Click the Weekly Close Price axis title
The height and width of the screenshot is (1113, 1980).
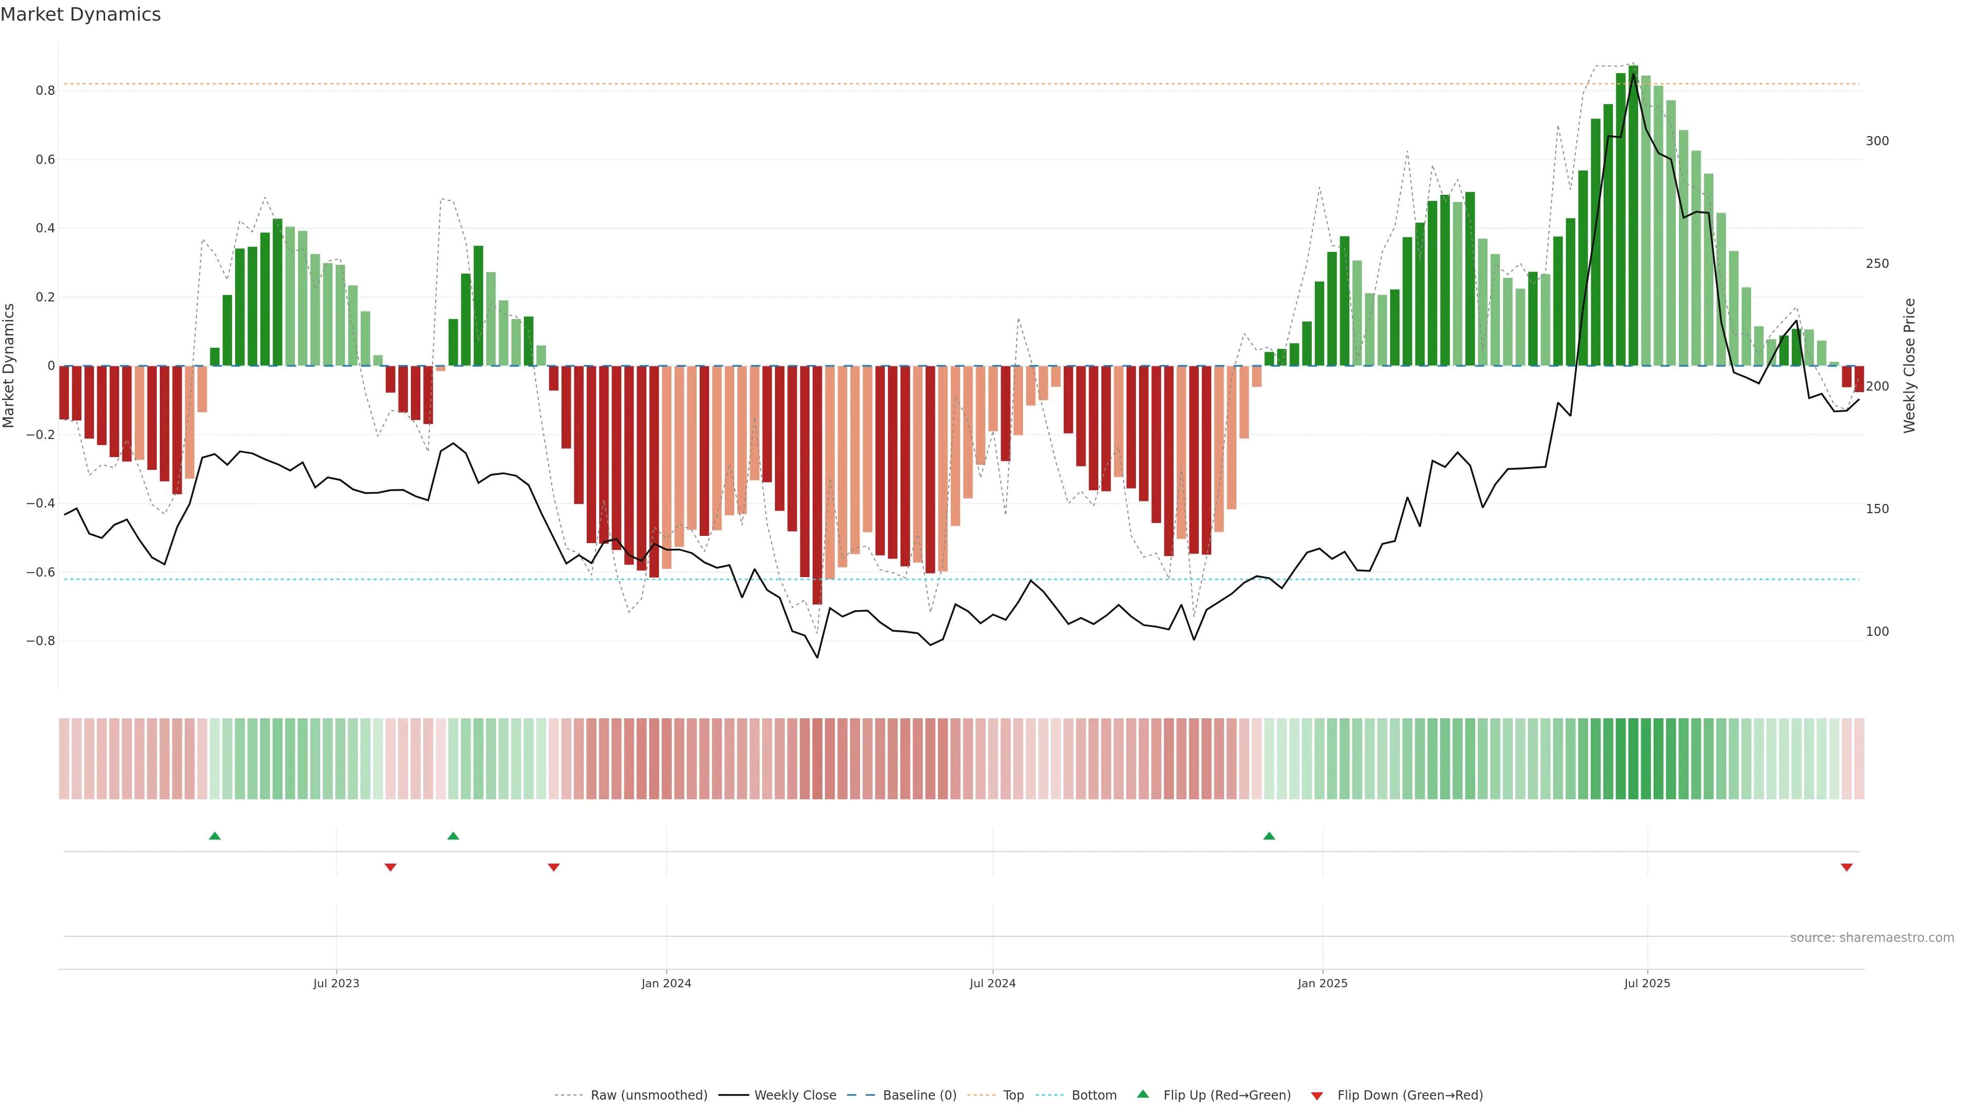point(1909,366)
